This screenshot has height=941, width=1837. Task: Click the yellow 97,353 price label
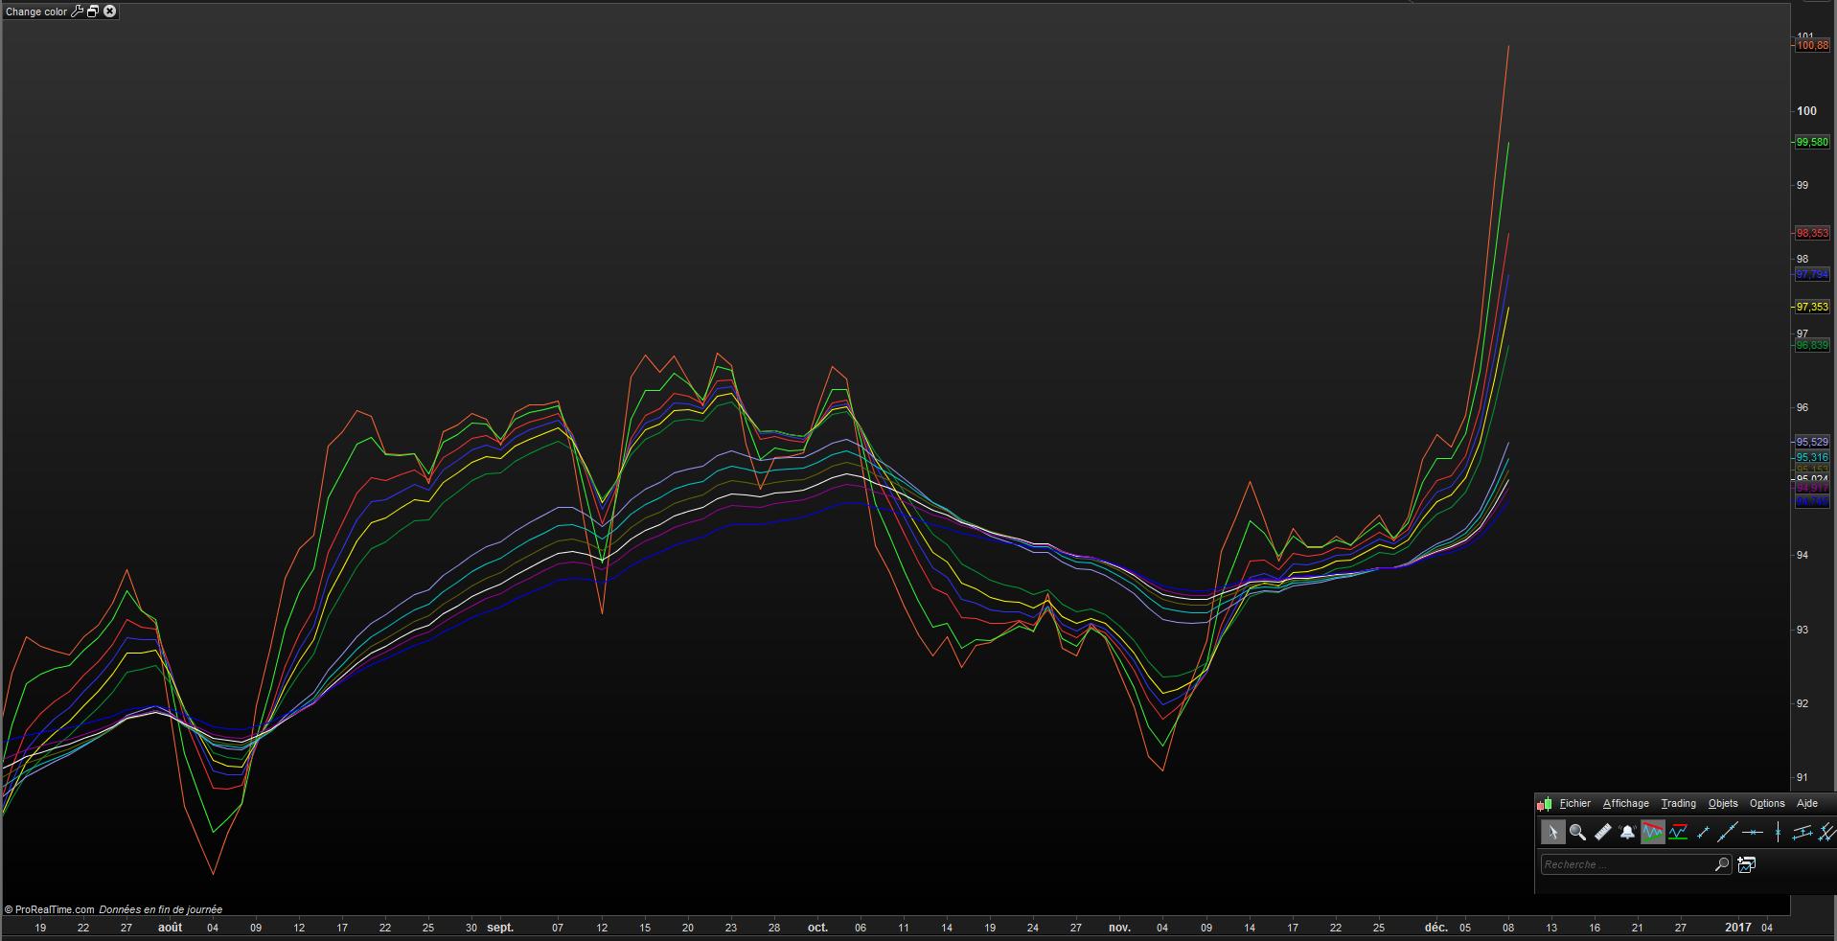point(1811,307)
